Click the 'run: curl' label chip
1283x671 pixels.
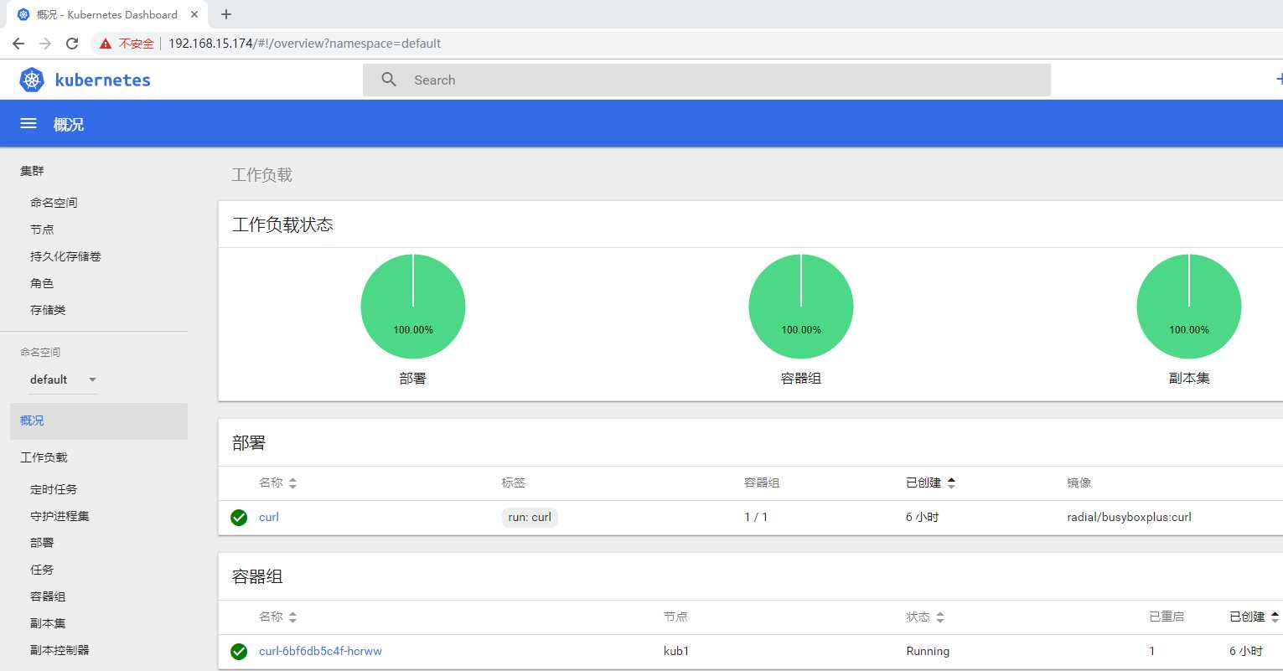point(530,518)
